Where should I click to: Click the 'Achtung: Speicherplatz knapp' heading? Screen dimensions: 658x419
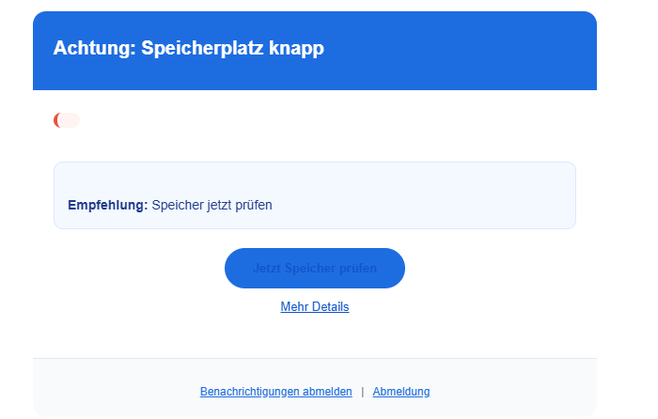(x=188, y=49)
